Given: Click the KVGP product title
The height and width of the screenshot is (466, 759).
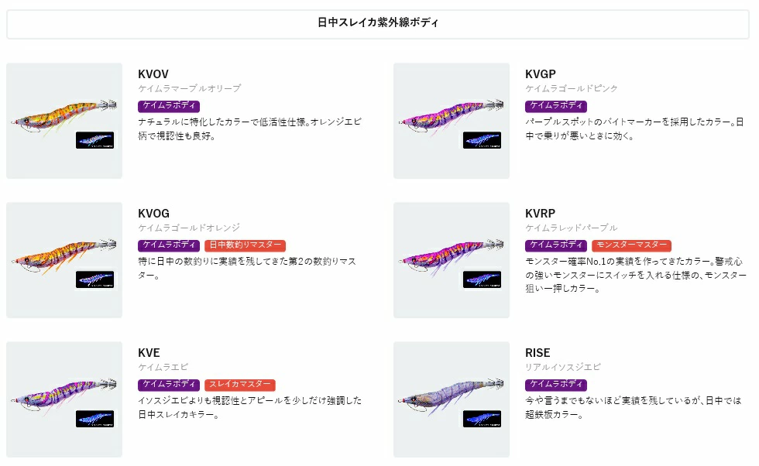Looking at the screenshot, I should coord(541,74).
